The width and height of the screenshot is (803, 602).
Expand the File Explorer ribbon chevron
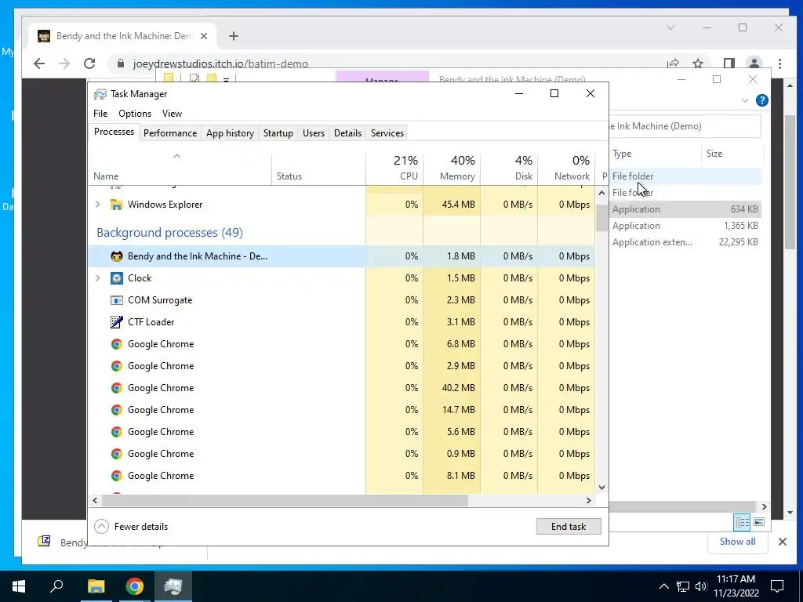point(745,101)
